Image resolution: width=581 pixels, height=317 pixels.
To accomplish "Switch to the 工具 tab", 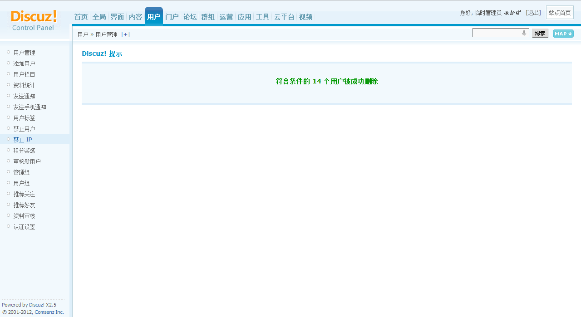I will [x=263, y=17].
